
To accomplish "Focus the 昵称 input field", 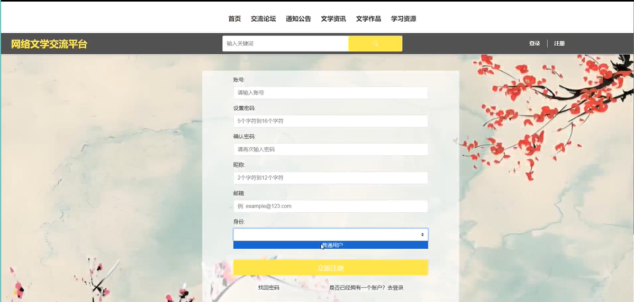I will [330, 178].
